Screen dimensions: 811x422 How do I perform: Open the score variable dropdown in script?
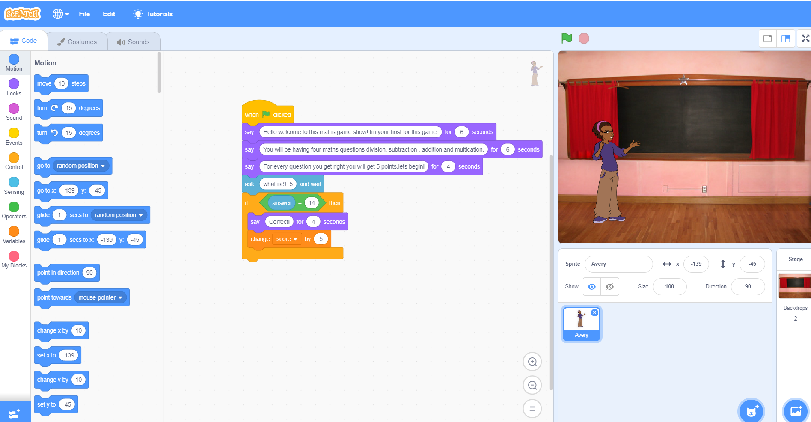(x=286, y=239)
